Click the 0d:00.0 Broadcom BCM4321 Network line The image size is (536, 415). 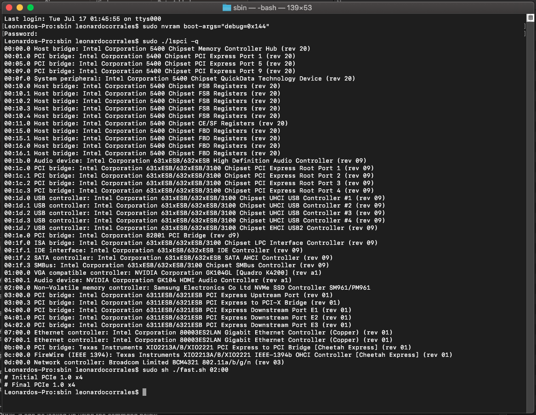point(144,362)
